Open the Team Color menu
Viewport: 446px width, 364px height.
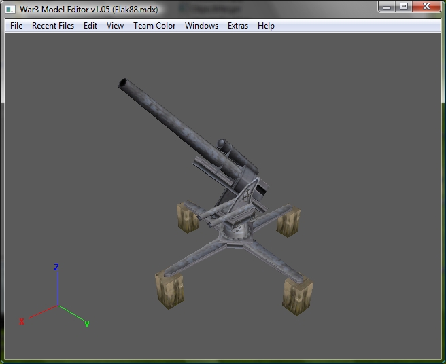(x=154, y=26)
